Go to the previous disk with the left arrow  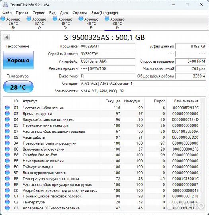coord(6,37)
